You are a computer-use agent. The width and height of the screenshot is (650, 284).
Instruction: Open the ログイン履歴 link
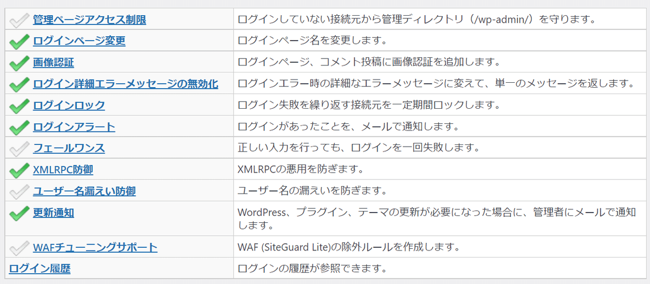click(40, 268)
